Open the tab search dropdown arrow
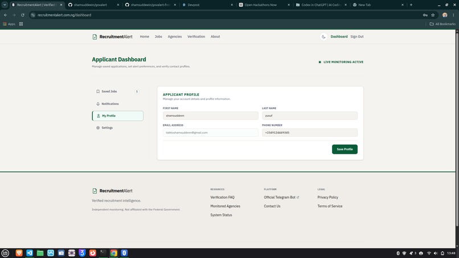Image resolution: width=459 pixels, height=258 pixels. point(5,5)
